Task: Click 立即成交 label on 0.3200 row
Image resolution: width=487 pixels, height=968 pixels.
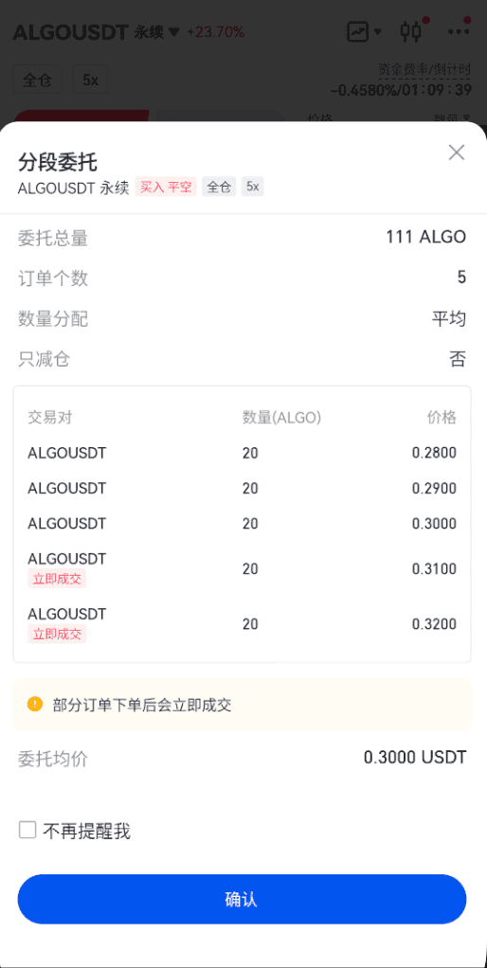Action: click(x=57, y=634)
